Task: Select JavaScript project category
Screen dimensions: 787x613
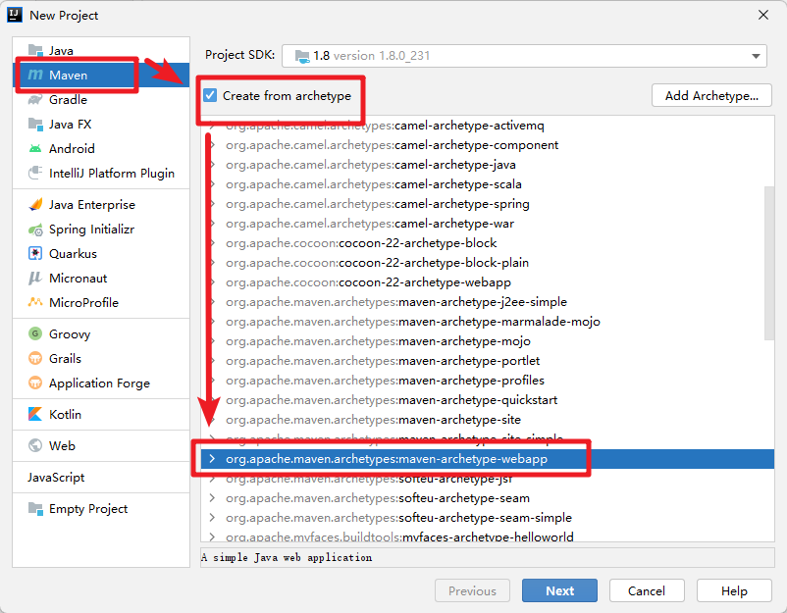Action: (56, 477)
